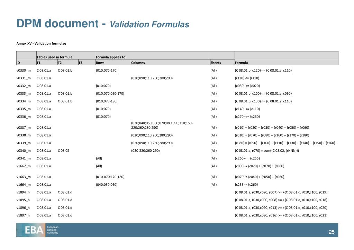
Task: Select the ID cell v1897_h
Action: point(23,215)
